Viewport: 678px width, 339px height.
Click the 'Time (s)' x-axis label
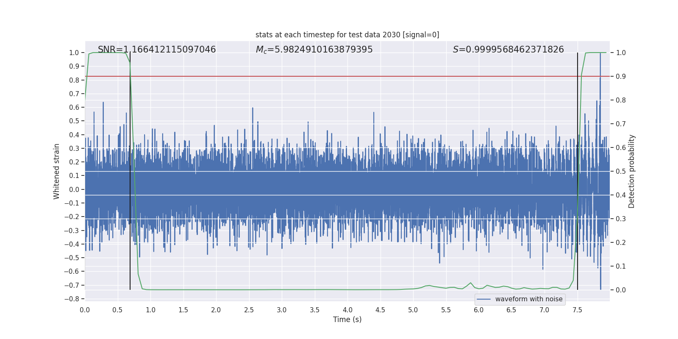click(x=347, y=320)
